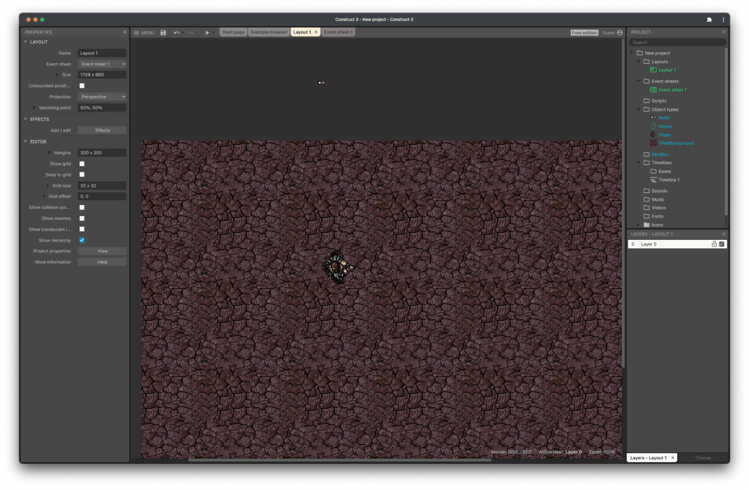Expand the Vanishing point property

point(34,108)
